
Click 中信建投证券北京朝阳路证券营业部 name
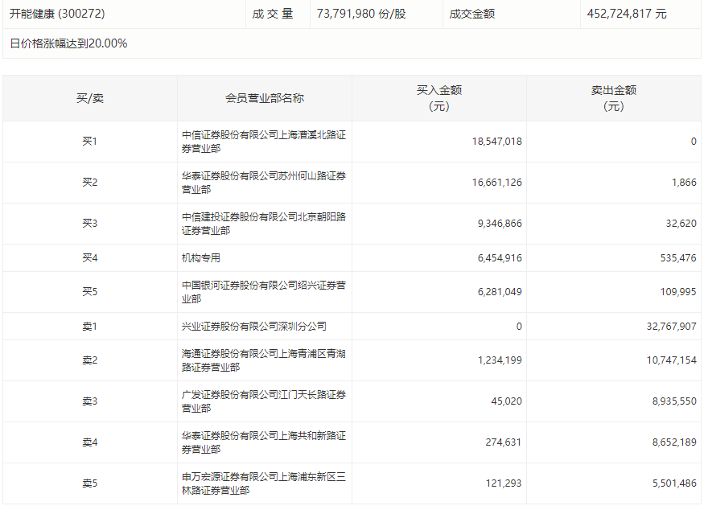264,224
